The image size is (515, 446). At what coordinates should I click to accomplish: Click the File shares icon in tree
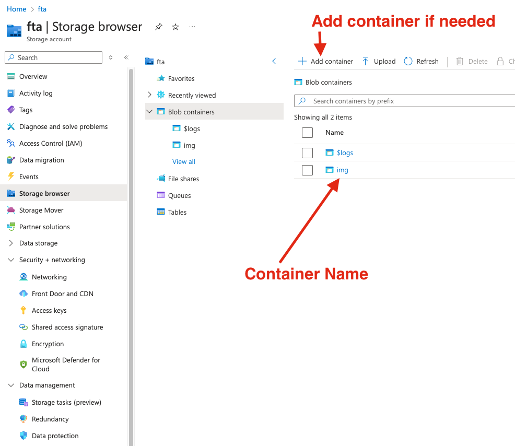pyautogui.click(x=161, y=178)
